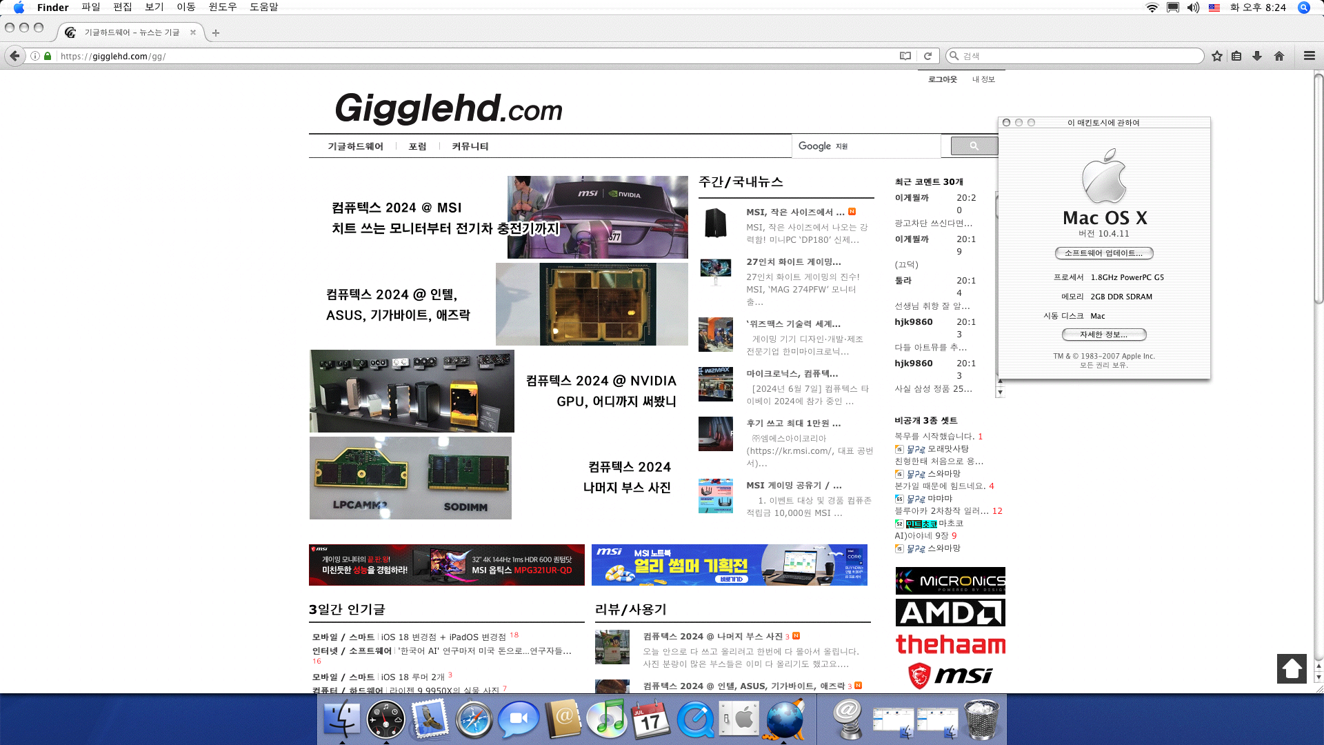Click the 로그아웃 link
Viewport: 1324px width, 745px height.
943,79
